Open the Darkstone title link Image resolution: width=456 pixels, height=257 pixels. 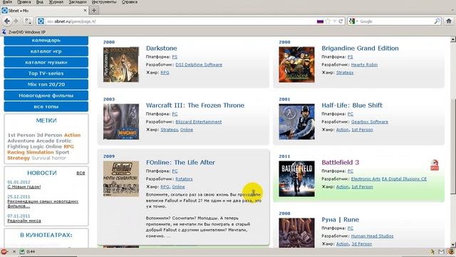[x=162, y=49]
